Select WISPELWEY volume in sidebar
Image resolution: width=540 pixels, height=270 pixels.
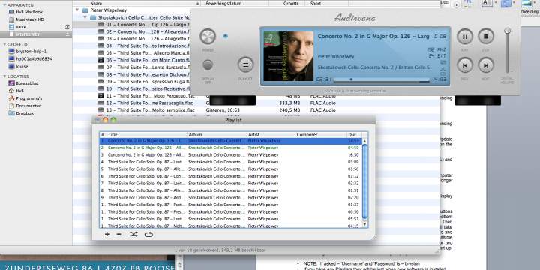36,34
